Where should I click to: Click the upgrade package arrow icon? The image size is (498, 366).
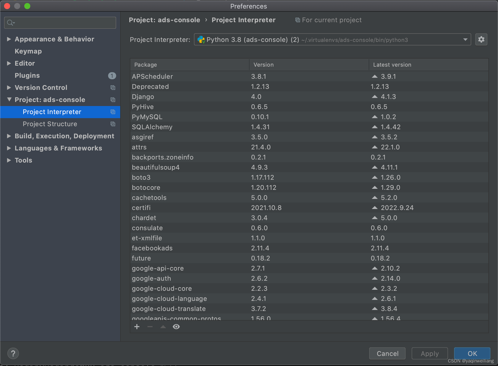click(x=163, y=327)
